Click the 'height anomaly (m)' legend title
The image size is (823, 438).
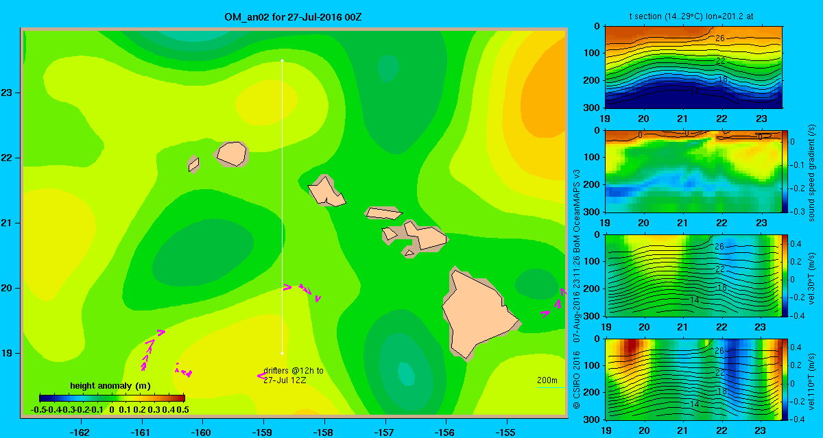point(110,386)
